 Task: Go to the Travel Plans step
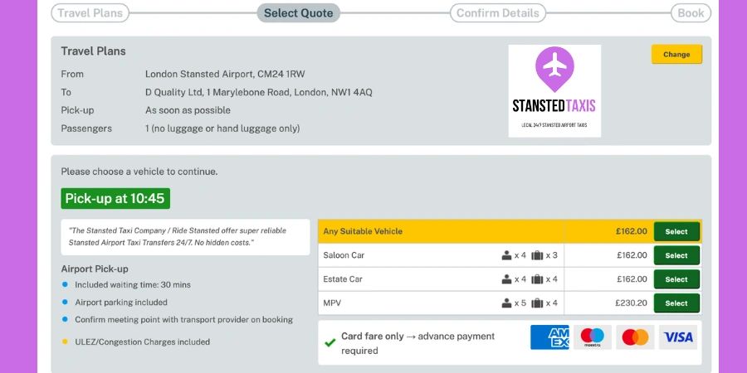click(x=90, y=12)
